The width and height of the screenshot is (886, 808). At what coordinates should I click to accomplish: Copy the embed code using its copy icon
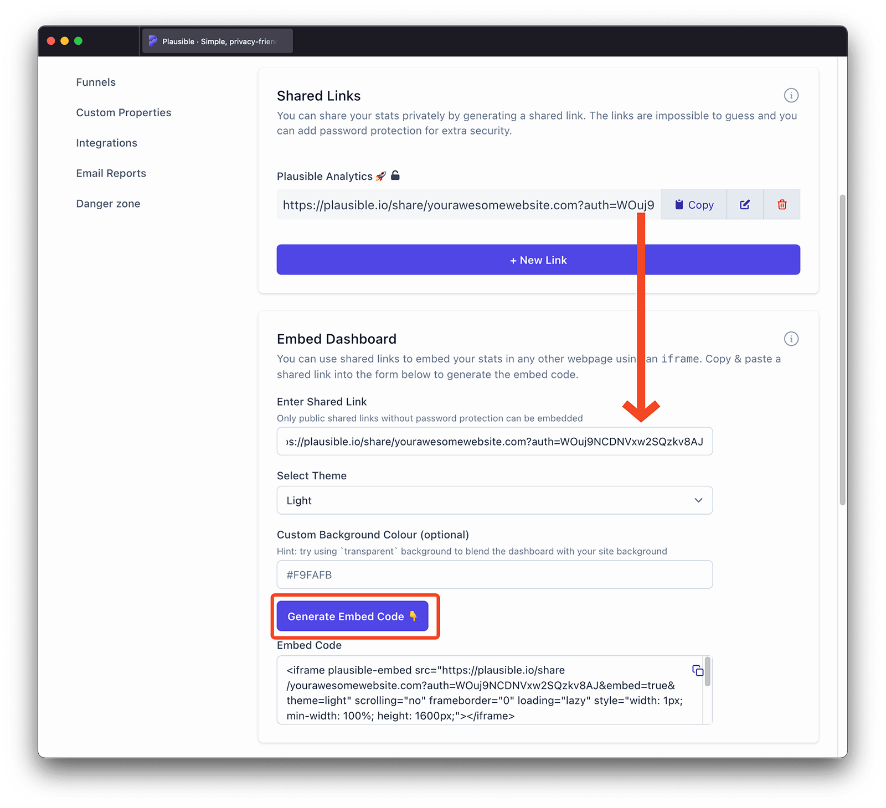click(698, 670)
